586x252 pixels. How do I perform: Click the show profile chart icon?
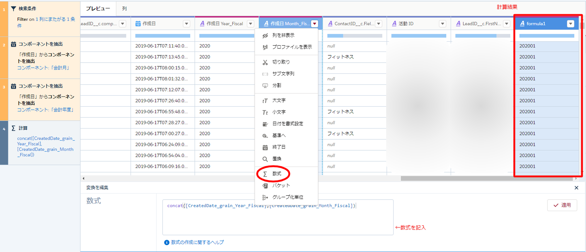coord(265,47)
